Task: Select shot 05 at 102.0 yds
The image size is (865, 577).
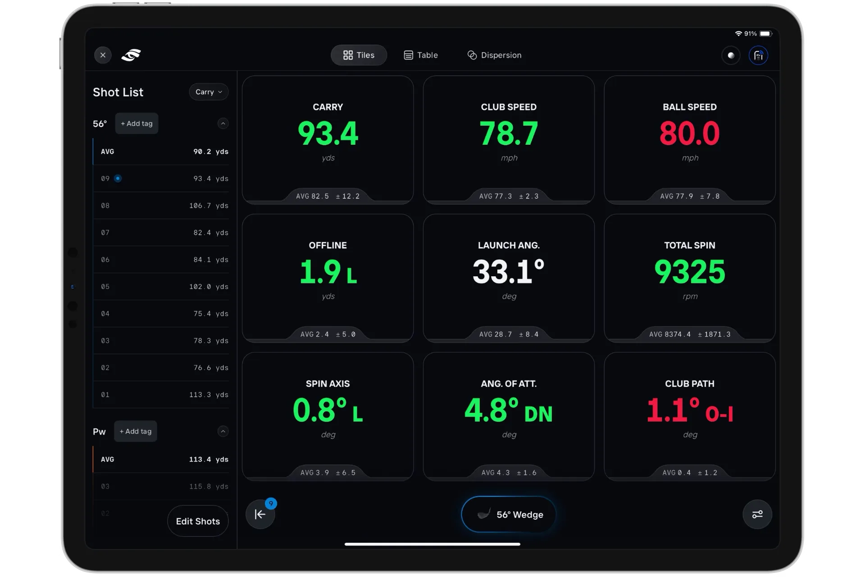Action: 161,287
